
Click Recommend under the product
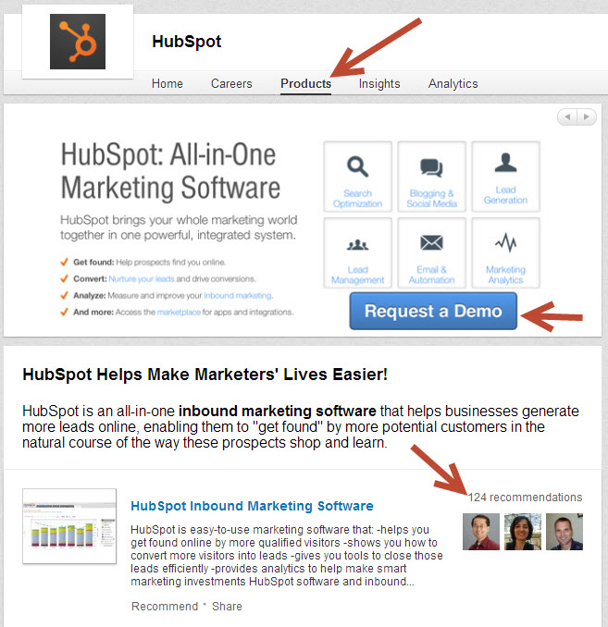pyautogui.click(x=165, y=607)
